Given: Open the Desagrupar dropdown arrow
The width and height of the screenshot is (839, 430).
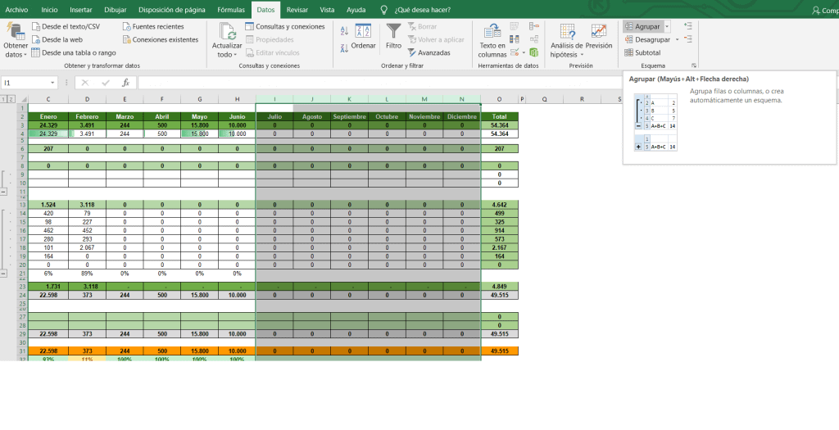Looking at the screenshot, I should 678,39.
